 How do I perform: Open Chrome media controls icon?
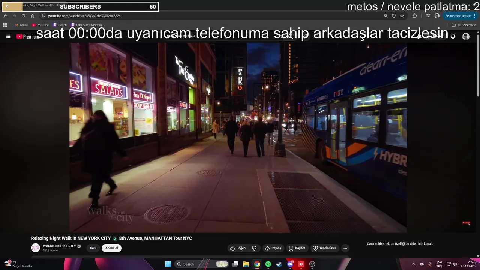pos(428,16)
